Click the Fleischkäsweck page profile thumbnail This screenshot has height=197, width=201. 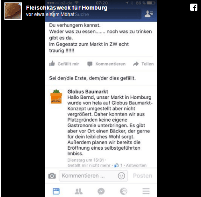pos(13,11)
